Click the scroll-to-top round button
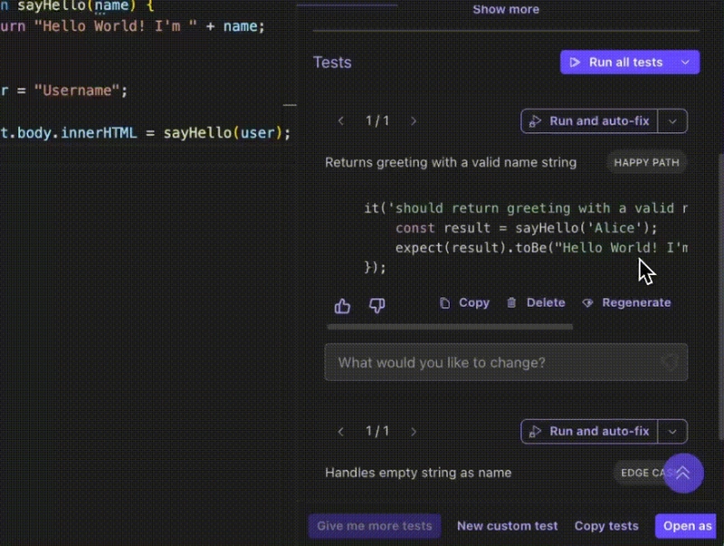Image resolution: width=724 pixels, height=546 pixels. click(x=683, y=473)
